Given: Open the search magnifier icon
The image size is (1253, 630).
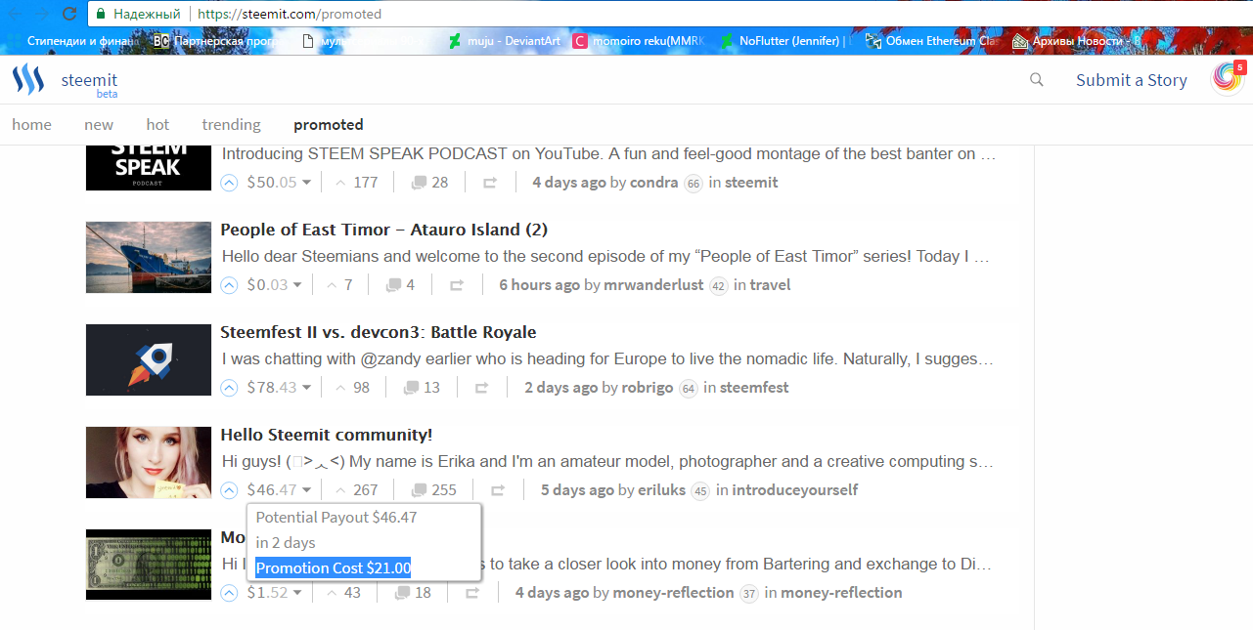Looking at the screenshot, I should click(x=1037, y=80).
